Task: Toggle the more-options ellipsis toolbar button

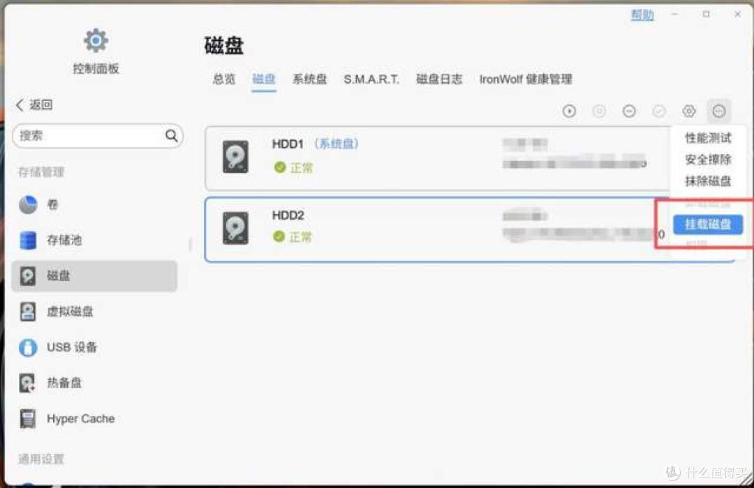Action: click(x=719, y=112)
